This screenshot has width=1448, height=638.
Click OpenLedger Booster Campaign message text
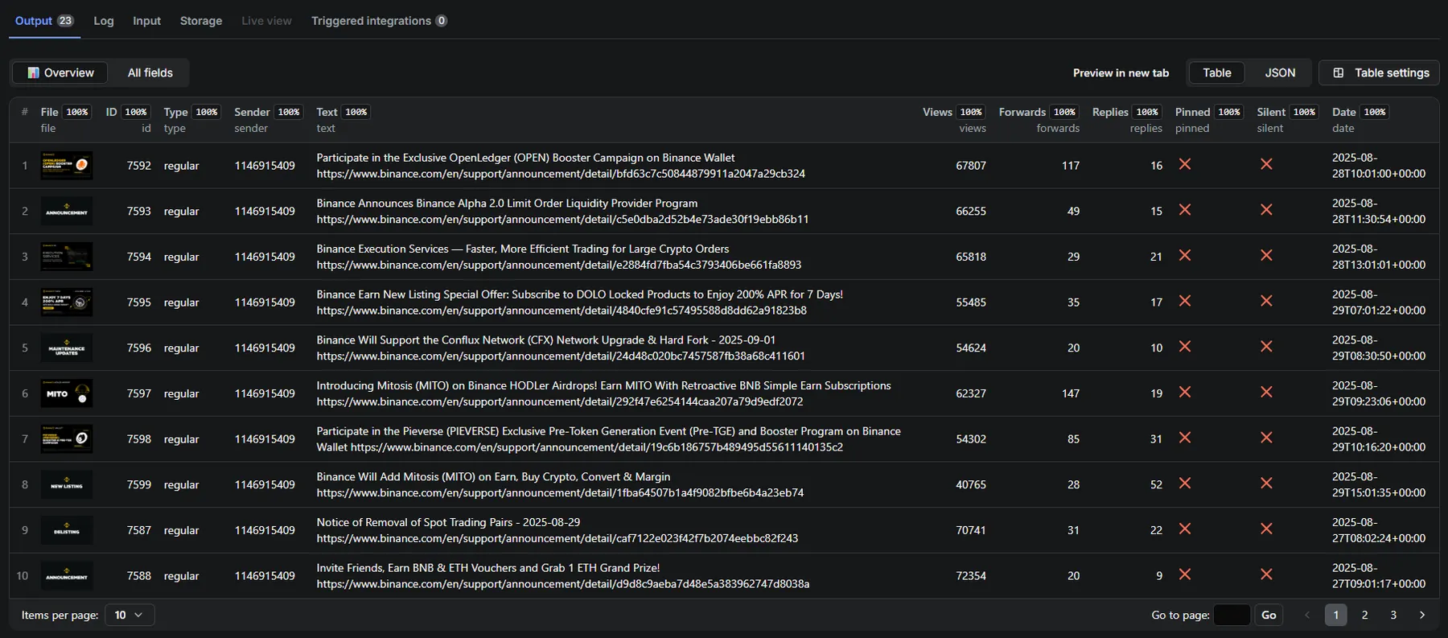pos(561,166)
